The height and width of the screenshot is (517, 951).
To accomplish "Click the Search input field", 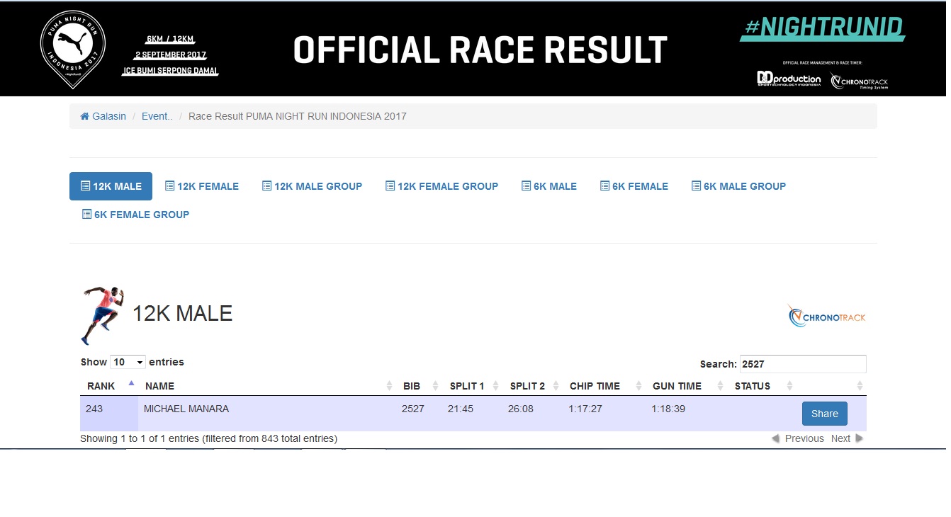I will coord(802,364).
